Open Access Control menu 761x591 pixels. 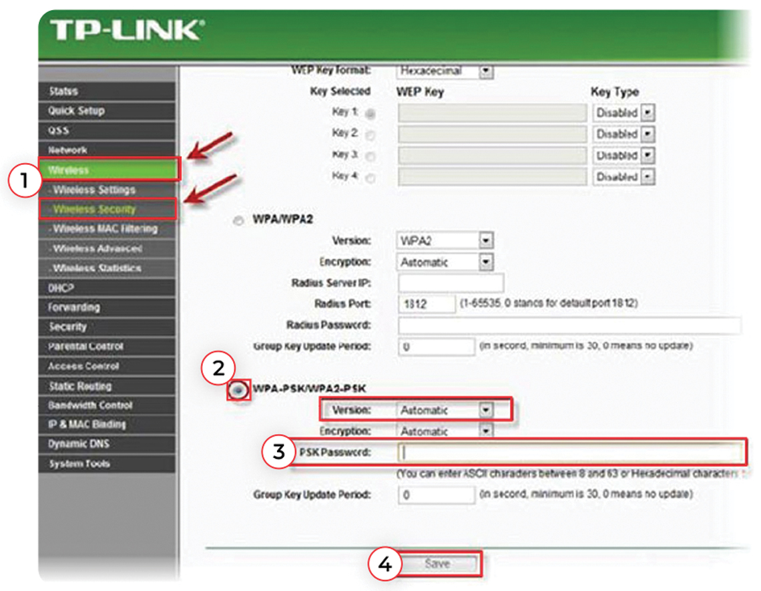107,366
